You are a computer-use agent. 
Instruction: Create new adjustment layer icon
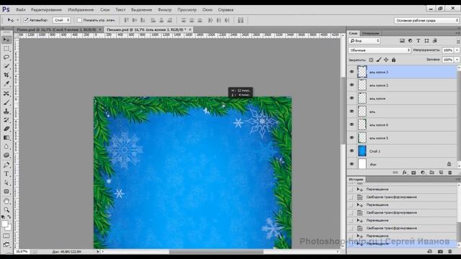click(423, 173)
